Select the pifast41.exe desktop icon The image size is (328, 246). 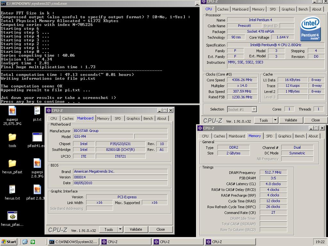tap(37, 137)
